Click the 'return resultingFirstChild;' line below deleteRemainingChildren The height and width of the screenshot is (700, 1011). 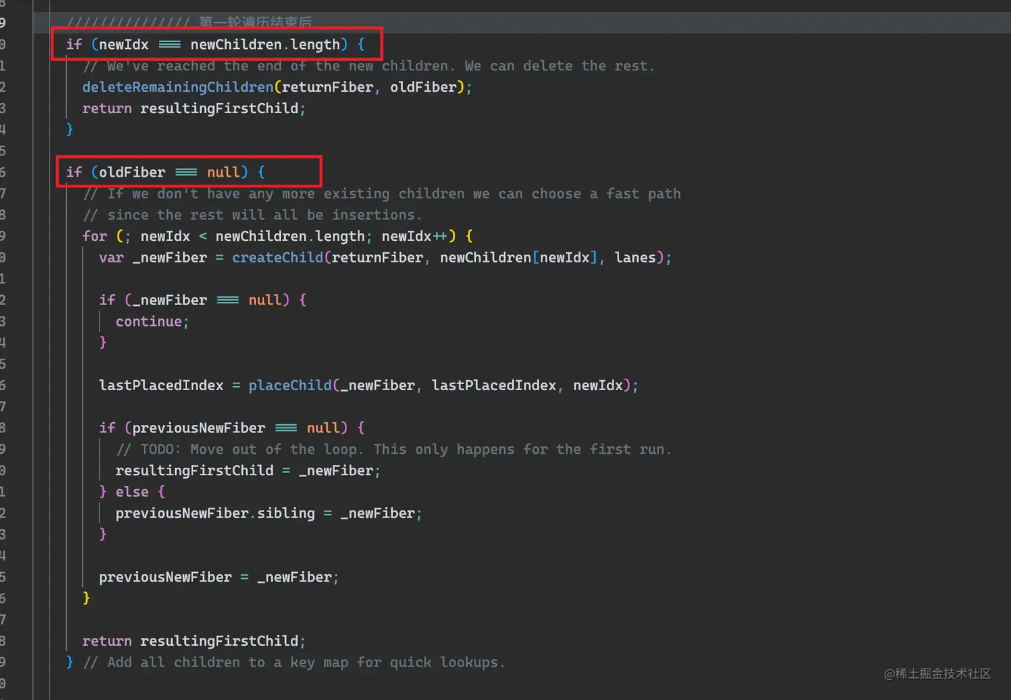(194, 108)
